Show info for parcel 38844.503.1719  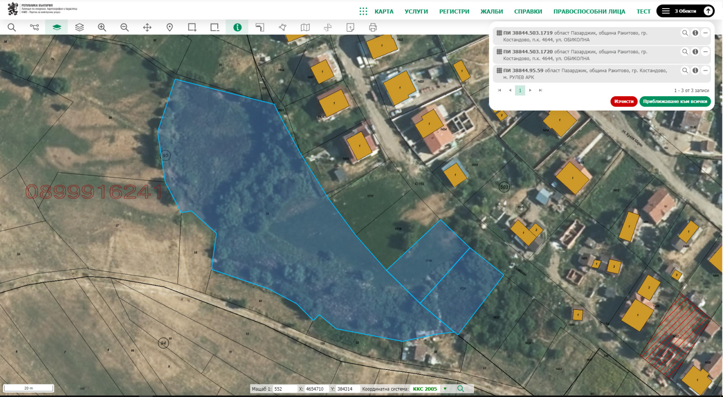point(695,33)
